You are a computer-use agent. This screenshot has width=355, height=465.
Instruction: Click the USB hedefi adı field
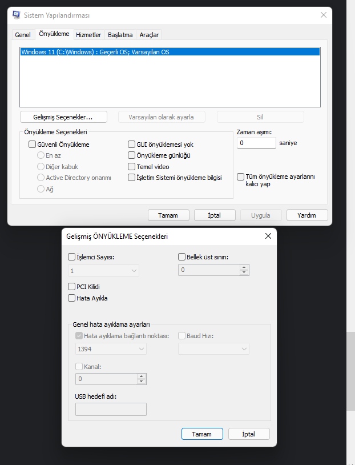click(x=111, y=409)
